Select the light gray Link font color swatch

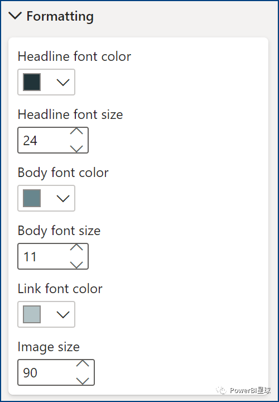tap(32, 314)
